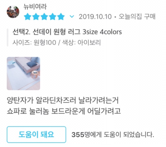Click the fifth rating star
This screenshot has height=147, width=166.
[61, 17]
